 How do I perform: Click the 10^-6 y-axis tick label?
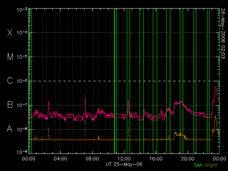click(x=22, y=81)
